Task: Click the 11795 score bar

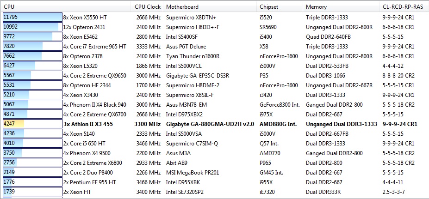Action: (x=32, y=17)
